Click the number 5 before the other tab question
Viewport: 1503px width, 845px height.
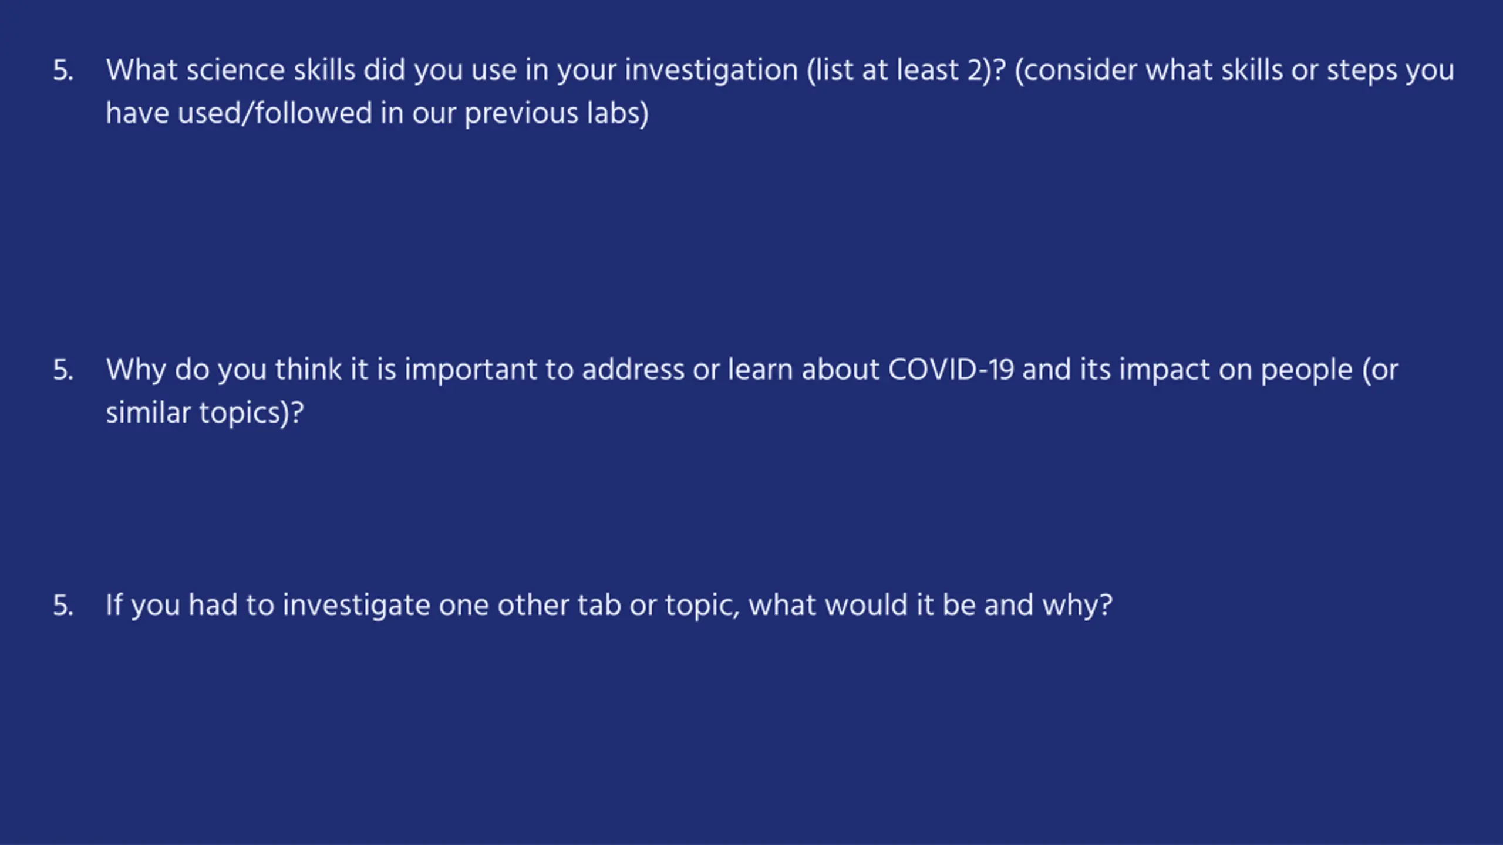[x=63, y=606]
